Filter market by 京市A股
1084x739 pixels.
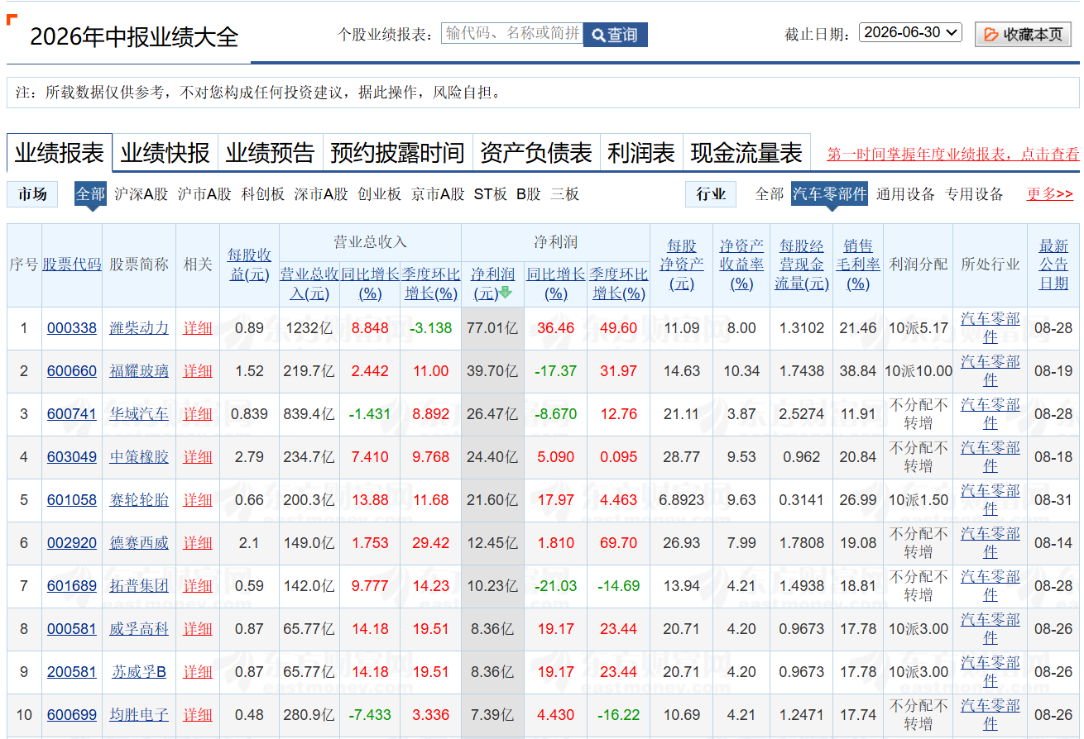point(438,194)
